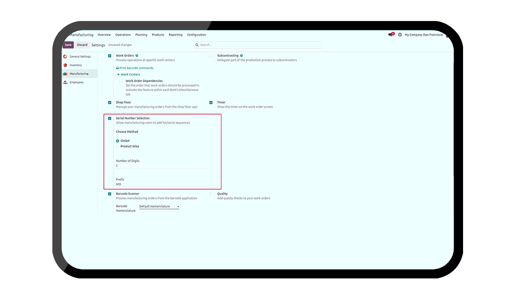The height and width of the screenshot is (299, 515).
Task: Click the vertical scrollbar of the settings page
Action: pos(452,120)
